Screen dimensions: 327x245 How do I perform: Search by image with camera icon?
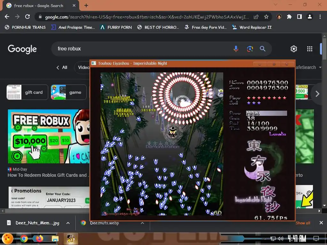coord(250,49)
